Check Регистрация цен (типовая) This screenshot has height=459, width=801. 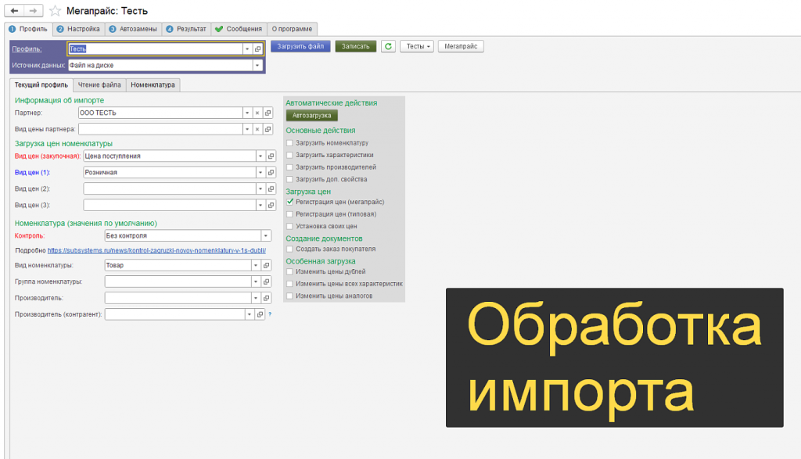pyautogui.click(x=289, y=214)
